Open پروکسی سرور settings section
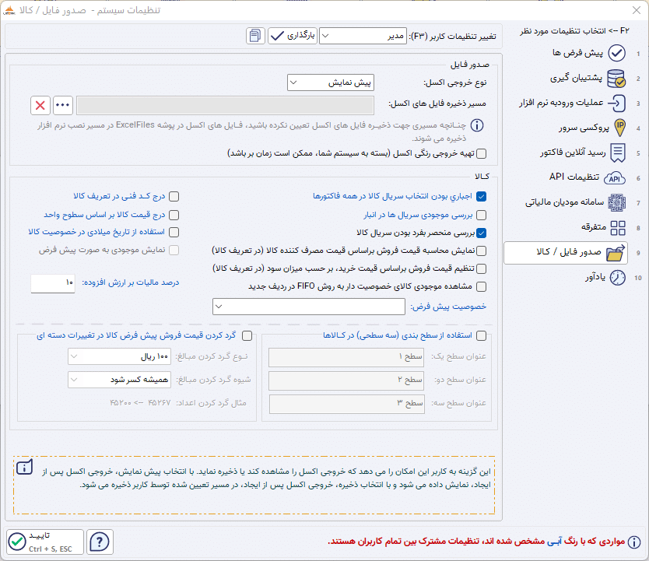Image resolution: width=649 pixels, height=561 pixels. (x=584, y=128)
